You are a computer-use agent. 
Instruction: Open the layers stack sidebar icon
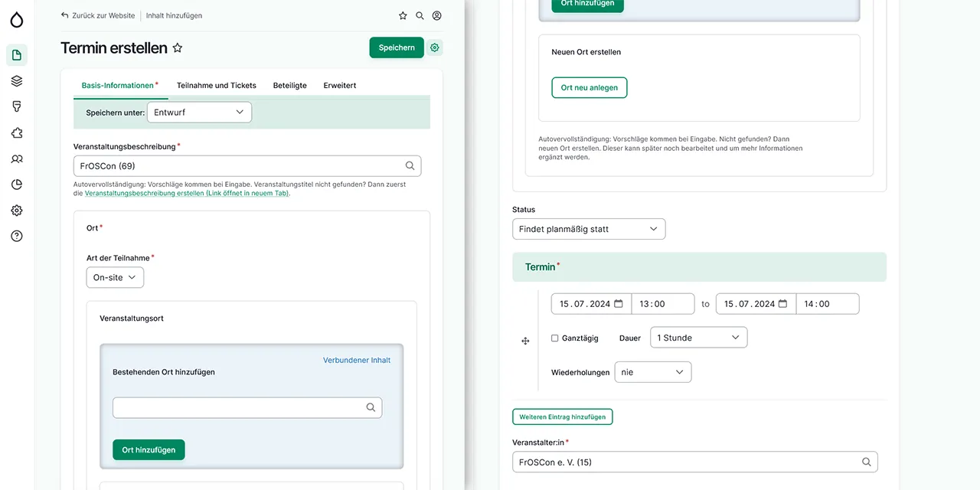tap(17, 81)
